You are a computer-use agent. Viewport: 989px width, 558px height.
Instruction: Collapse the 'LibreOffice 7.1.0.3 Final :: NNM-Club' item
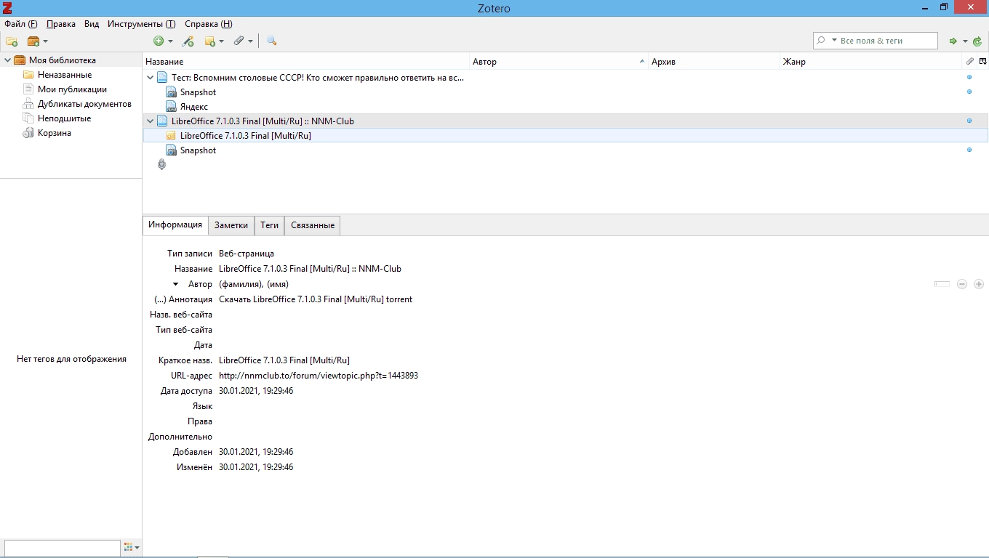click(151, 121)
